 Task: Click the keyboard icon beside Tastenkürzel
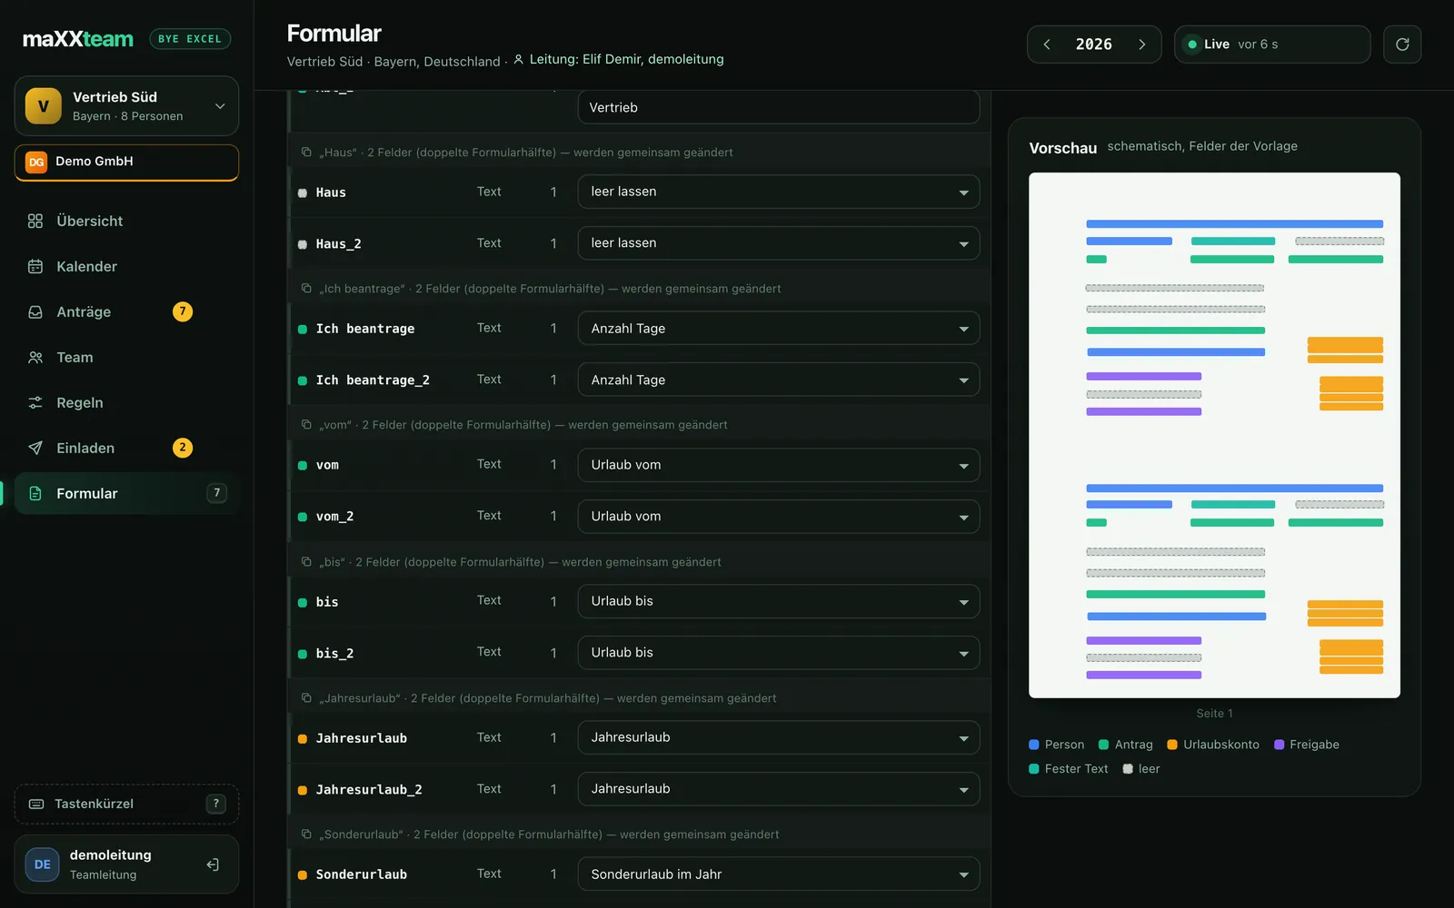[x=36, y=804]
